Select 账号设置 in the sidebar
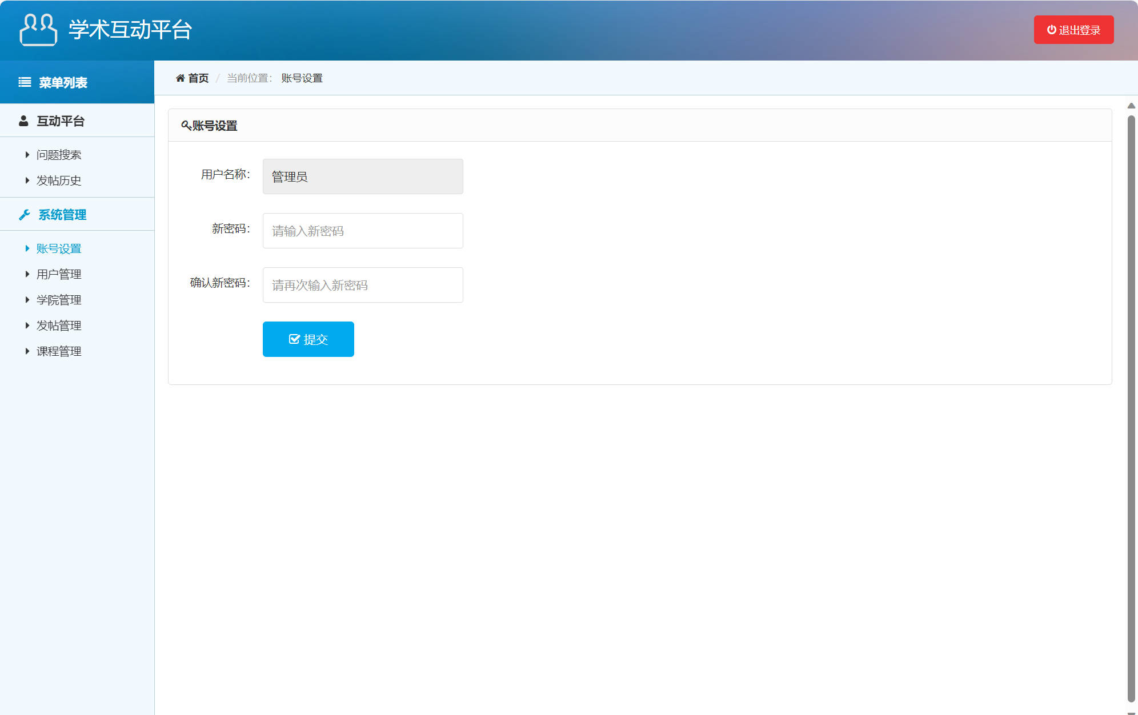The image size is (1138, 715). click(x=59, y=248)
